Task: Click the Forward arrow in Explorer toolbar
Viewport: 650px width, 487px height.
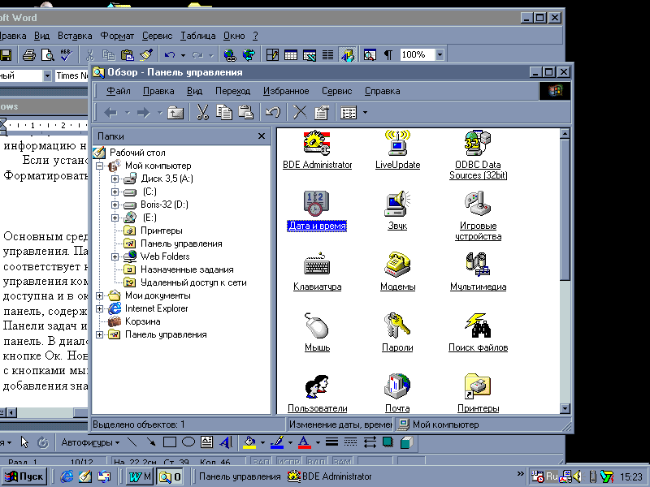Action: (144, 112)
